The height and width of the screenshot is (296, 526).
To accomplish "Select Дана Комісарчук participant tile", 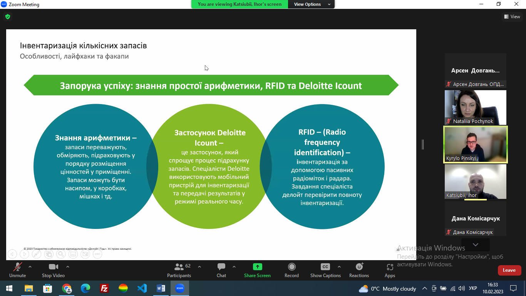I will 476,219.
